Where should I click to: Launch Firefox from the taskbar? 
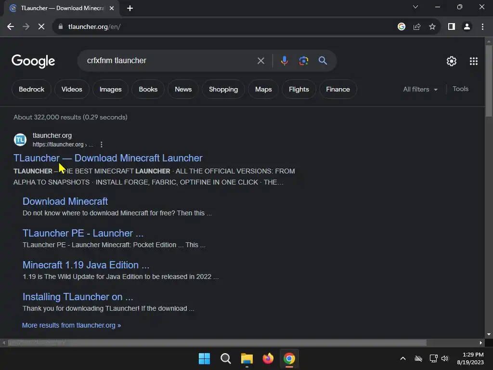[x=268, y=358]
